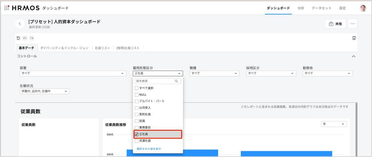Screen dimensions: 372x157
Task: Uncheck the 正社員 checkbox
Action: point(137,134)
